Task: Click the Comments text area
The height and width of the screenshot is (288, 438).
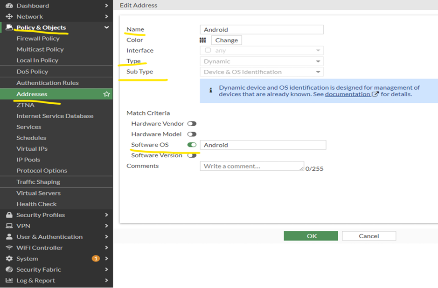Action: (252, 166)
